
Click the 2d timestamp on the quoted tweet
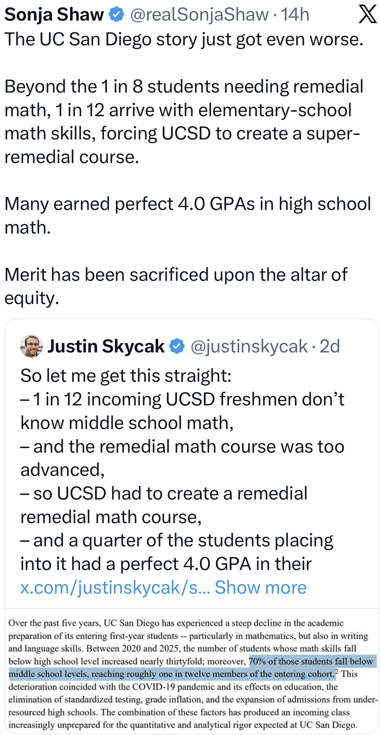(x=330, y=346)
